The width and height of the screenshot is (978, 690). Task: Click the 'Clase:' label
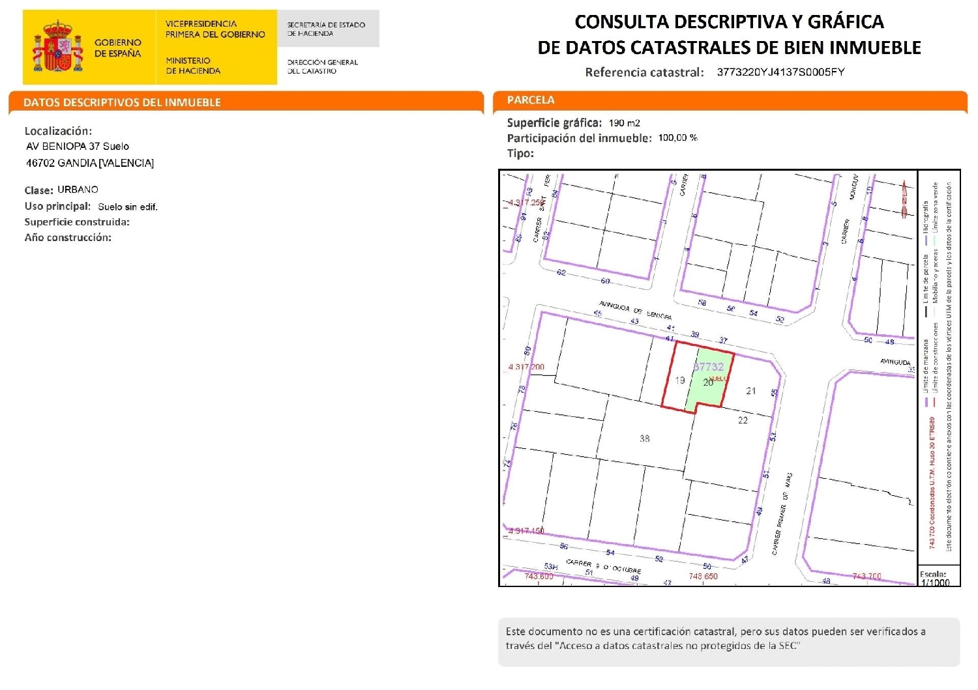pyautogui.click(x=38, y=190)
